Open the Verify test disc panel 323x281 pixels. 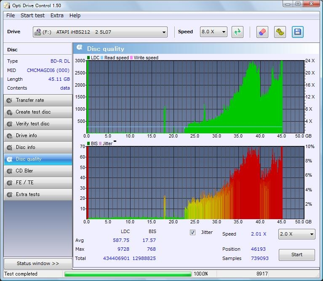point(37,124)
